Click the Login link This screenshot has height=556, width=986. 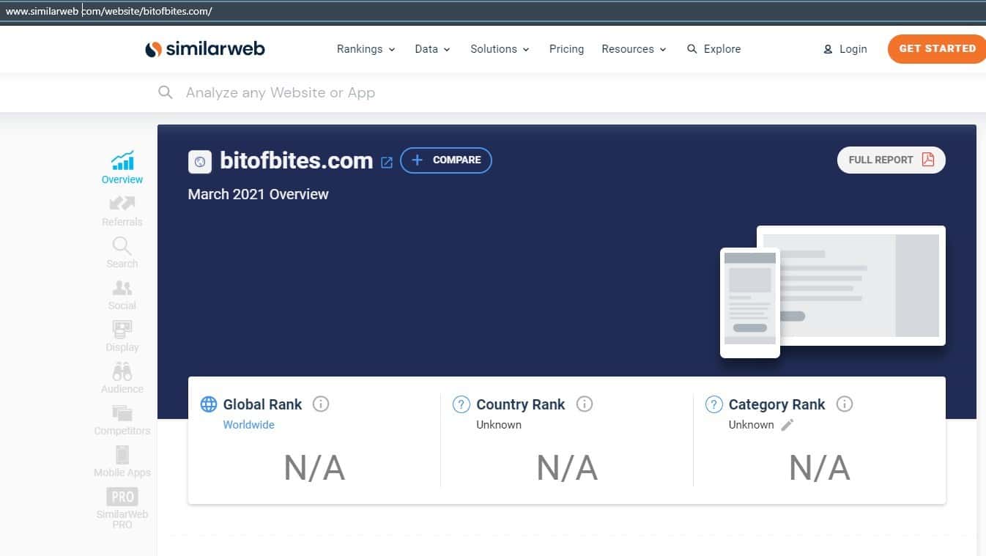coord(845,49)
